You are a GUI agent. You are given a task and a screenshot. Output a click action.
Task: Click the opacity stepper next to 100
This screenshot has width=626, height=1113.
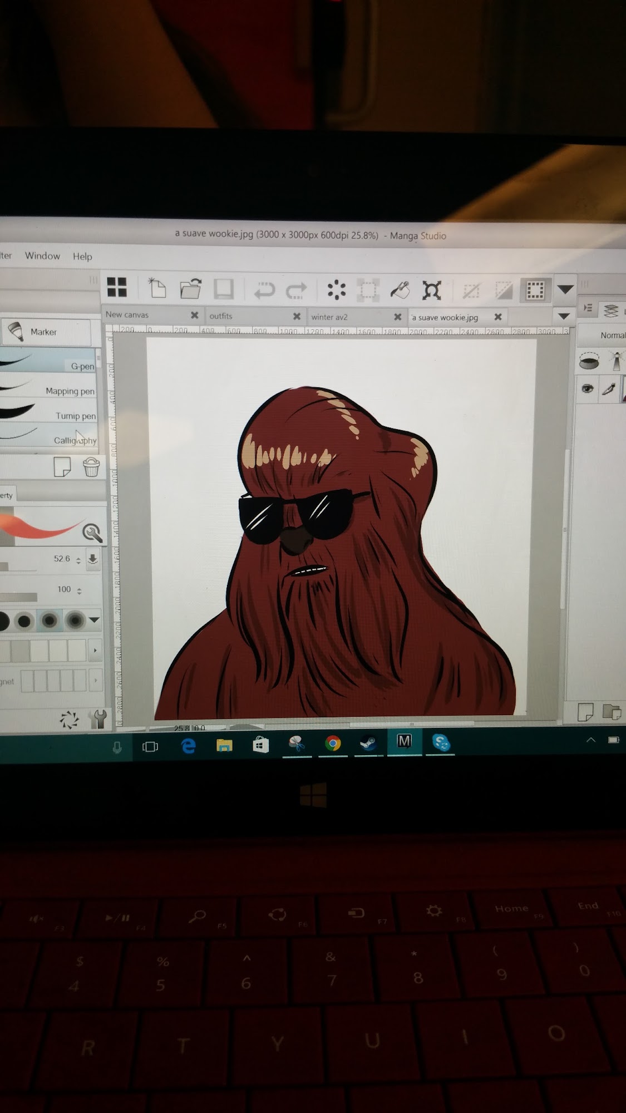(79, 591)
